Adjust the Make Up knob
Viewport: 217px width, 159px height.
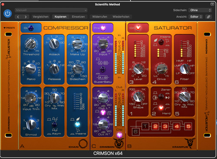(x=77, y=44)
